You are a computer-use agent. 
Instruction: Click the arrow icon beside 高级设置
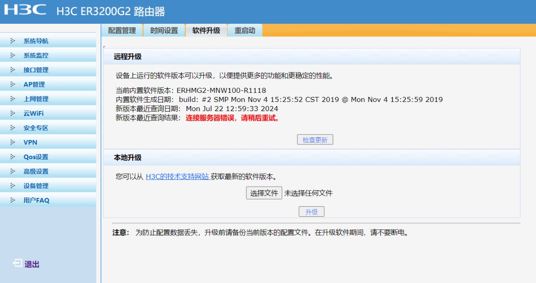(13, 171)
